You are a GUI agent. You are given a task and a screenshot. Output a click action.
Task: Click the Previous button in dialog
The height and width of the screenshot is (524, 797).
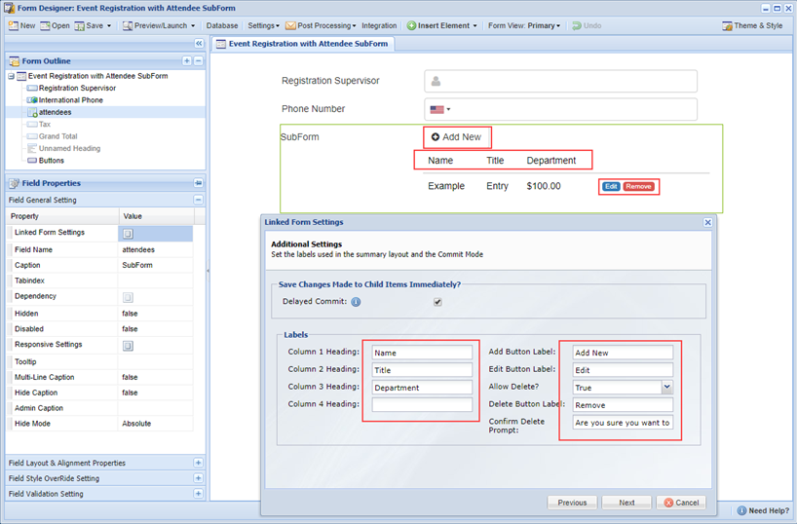572,503
